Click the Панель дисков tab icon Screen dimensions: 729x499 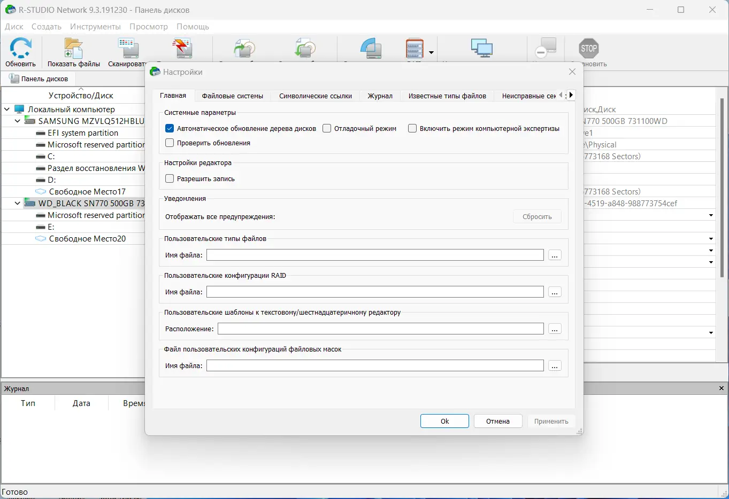coord(14,79)
